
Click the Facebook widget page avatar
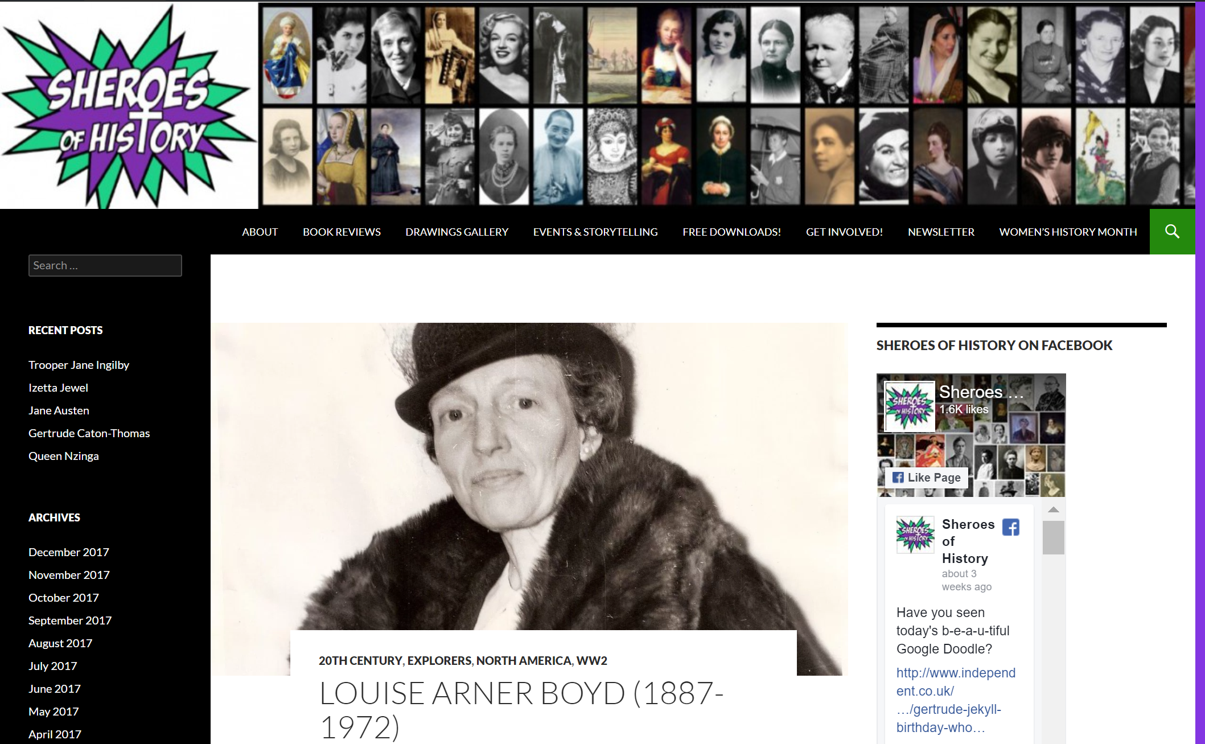coord(909,406)
